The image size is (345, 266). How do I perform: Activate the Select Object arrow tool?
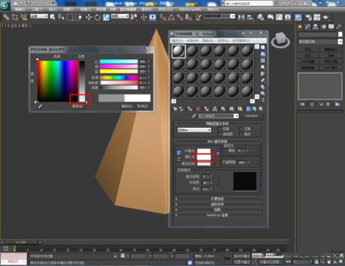pyautogui.click(x=52, y=17)
